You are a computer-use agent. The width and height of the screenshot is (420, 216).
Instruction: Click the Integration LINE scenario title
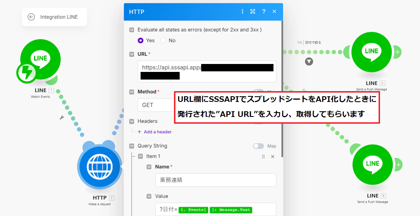(x=59, y=17)
